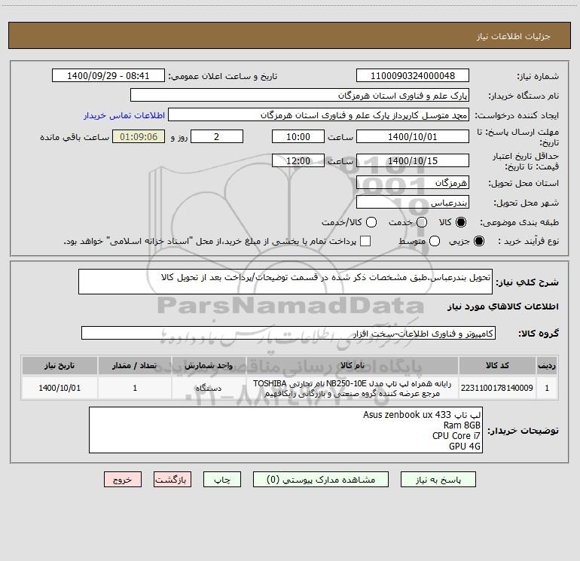Click the deadline time 10:00 field

click(298, 137)
